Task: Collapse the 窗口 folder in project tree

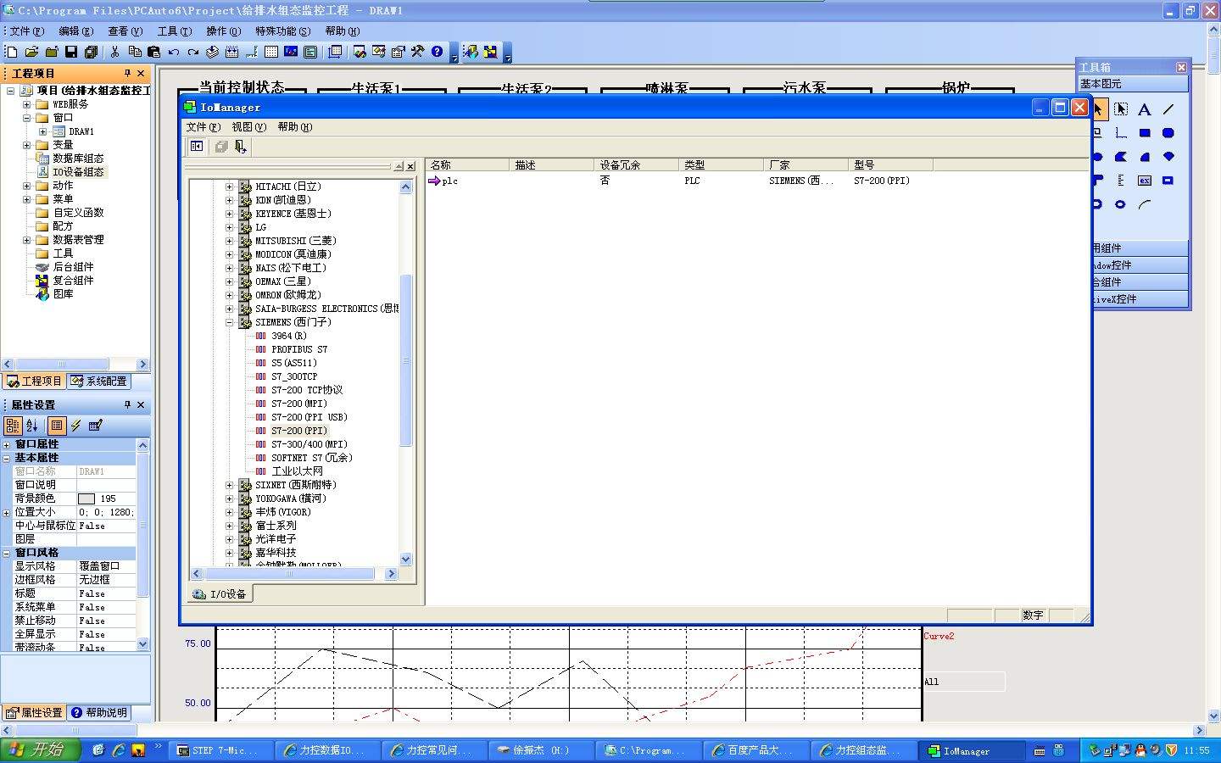Action: (26, 118)
